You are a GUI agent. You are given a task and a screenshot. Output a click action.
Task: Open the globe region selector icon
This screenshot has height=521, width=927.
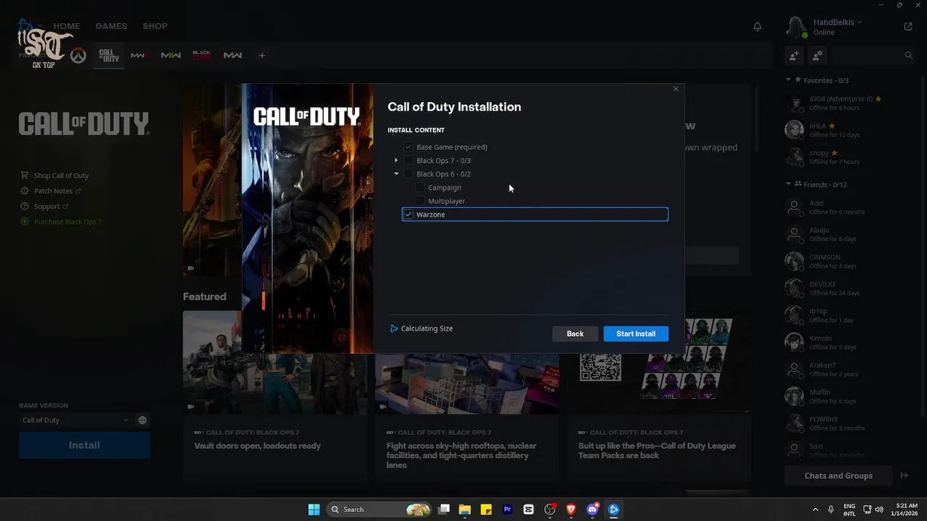(x=143, y=420)
